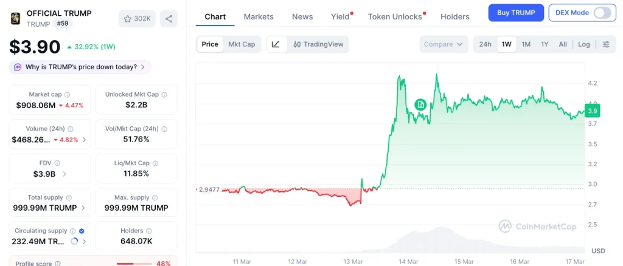Go to the Token Unlocks tab
The width and height of the screenshot is (623, 266).
click(395, 17)
